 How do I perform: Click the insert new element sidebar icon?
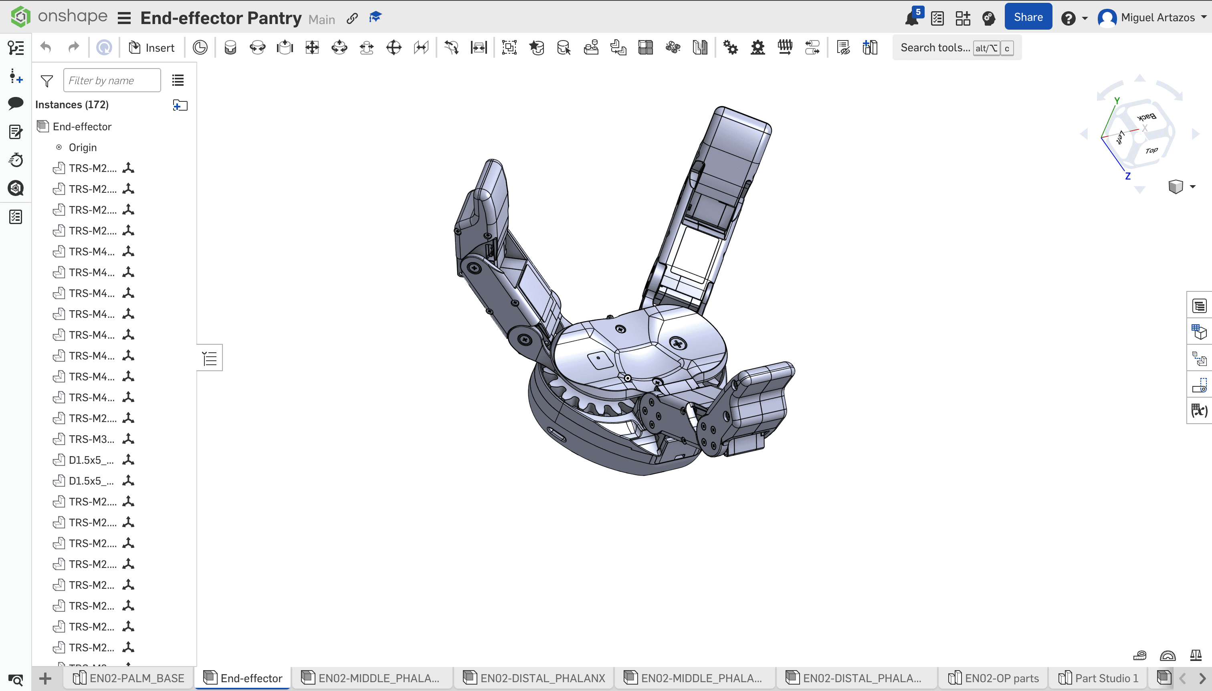[x=16, y=76]
